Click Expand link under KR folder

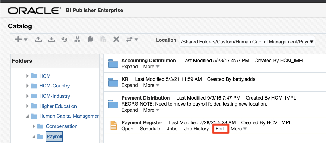(130, 85)
